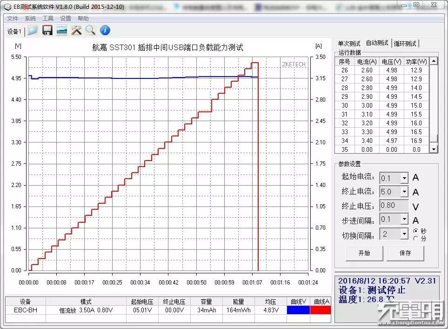The height and width of the screenshot is (329, 448).
Task: Click the 电流(A) column header
Action: point(367,62)
